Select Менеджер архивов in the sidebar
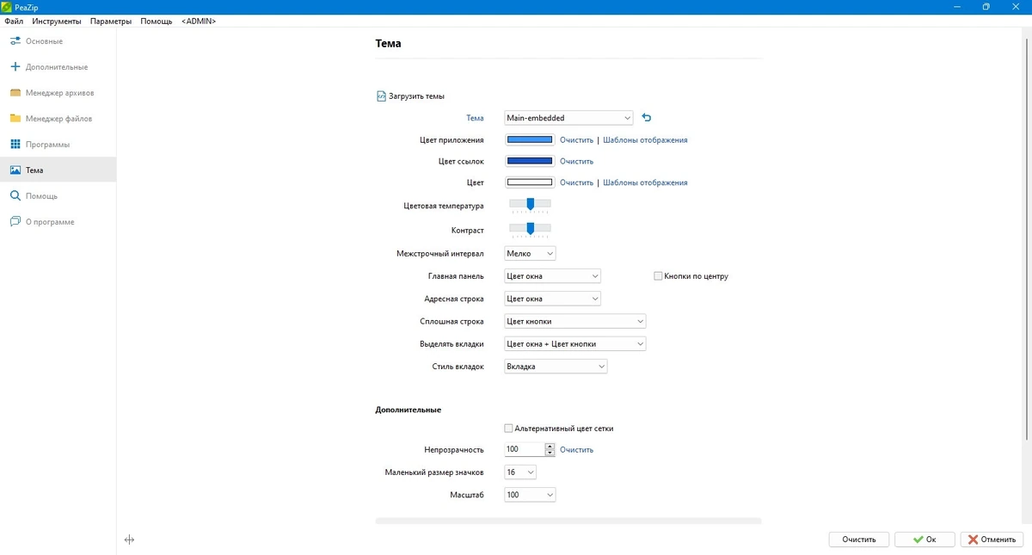This screenshot has width=1032, height=555. (58, 93)
